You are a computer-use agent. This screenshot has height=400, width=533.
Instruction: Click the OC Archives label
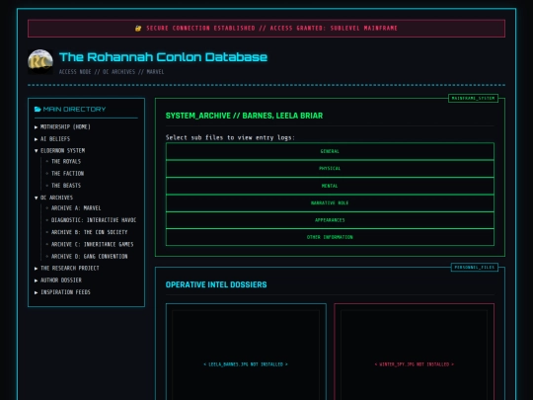pyautogui.click(x=56, y=198)
